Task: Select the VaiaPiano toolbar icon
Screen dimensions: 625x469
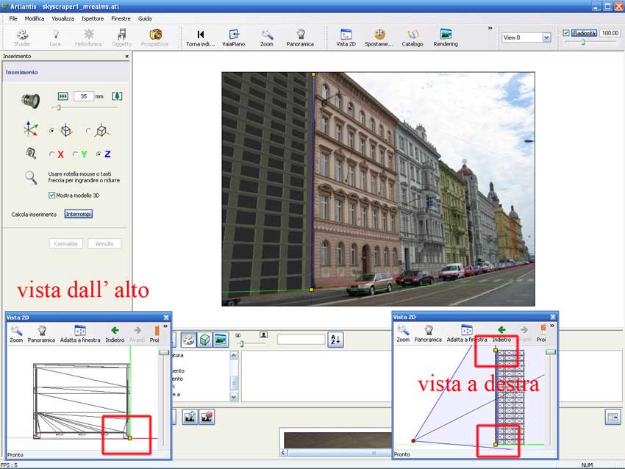Action: [x=234, y=37]
